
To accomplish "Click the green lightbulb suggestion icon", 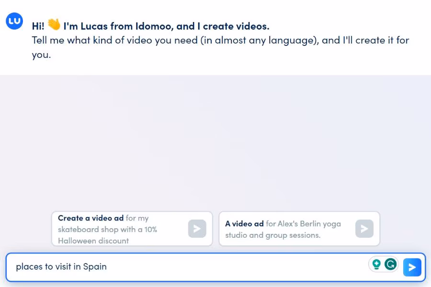I will pyautogui.click(x=376, y=264).
